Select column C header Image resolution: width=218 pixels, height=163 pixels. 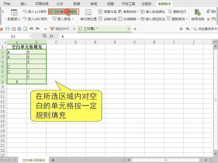tap(56, 42)
